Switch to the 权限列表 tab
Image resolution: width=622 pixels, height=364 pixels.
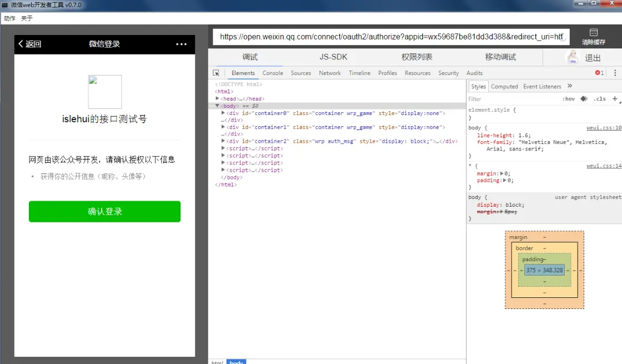(x=417, y=57)
